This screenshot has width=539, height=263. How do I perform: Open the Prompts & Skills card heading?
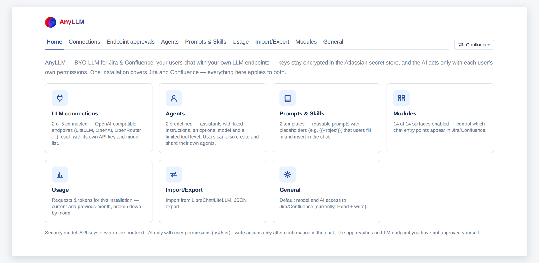[x=302, y=114]
